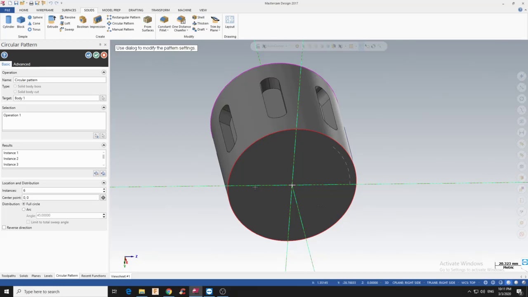Viewport: 528px width, 297px height.
Task: Switch to Planes manager tab
Action: click(x=36, y=276)
